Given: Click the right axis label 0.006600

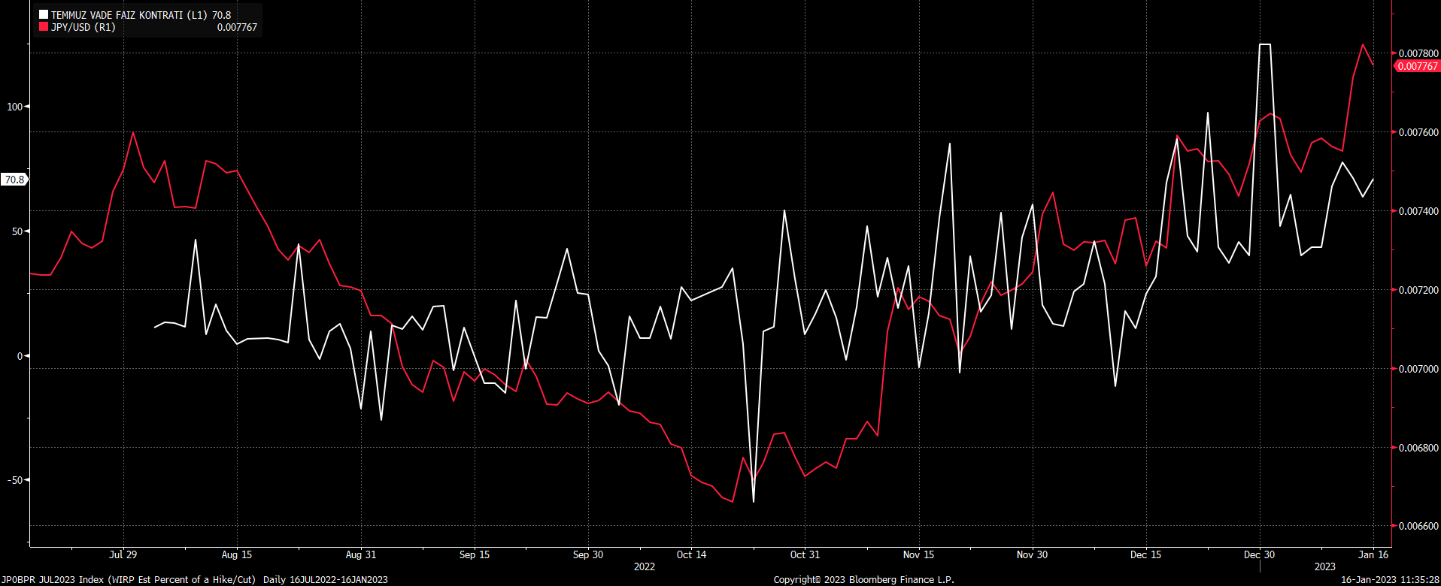Looking at the screenshot, I should pyautogui.click(x=1418, y=526).
